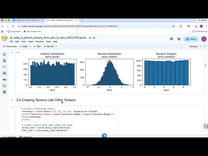Open the EDA analysis bookmark

33,32
